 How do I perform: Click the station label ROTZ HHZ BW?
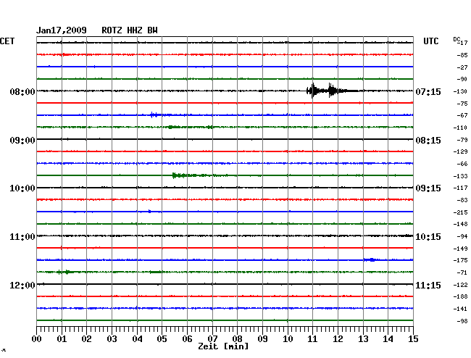(x=130, y=30)
